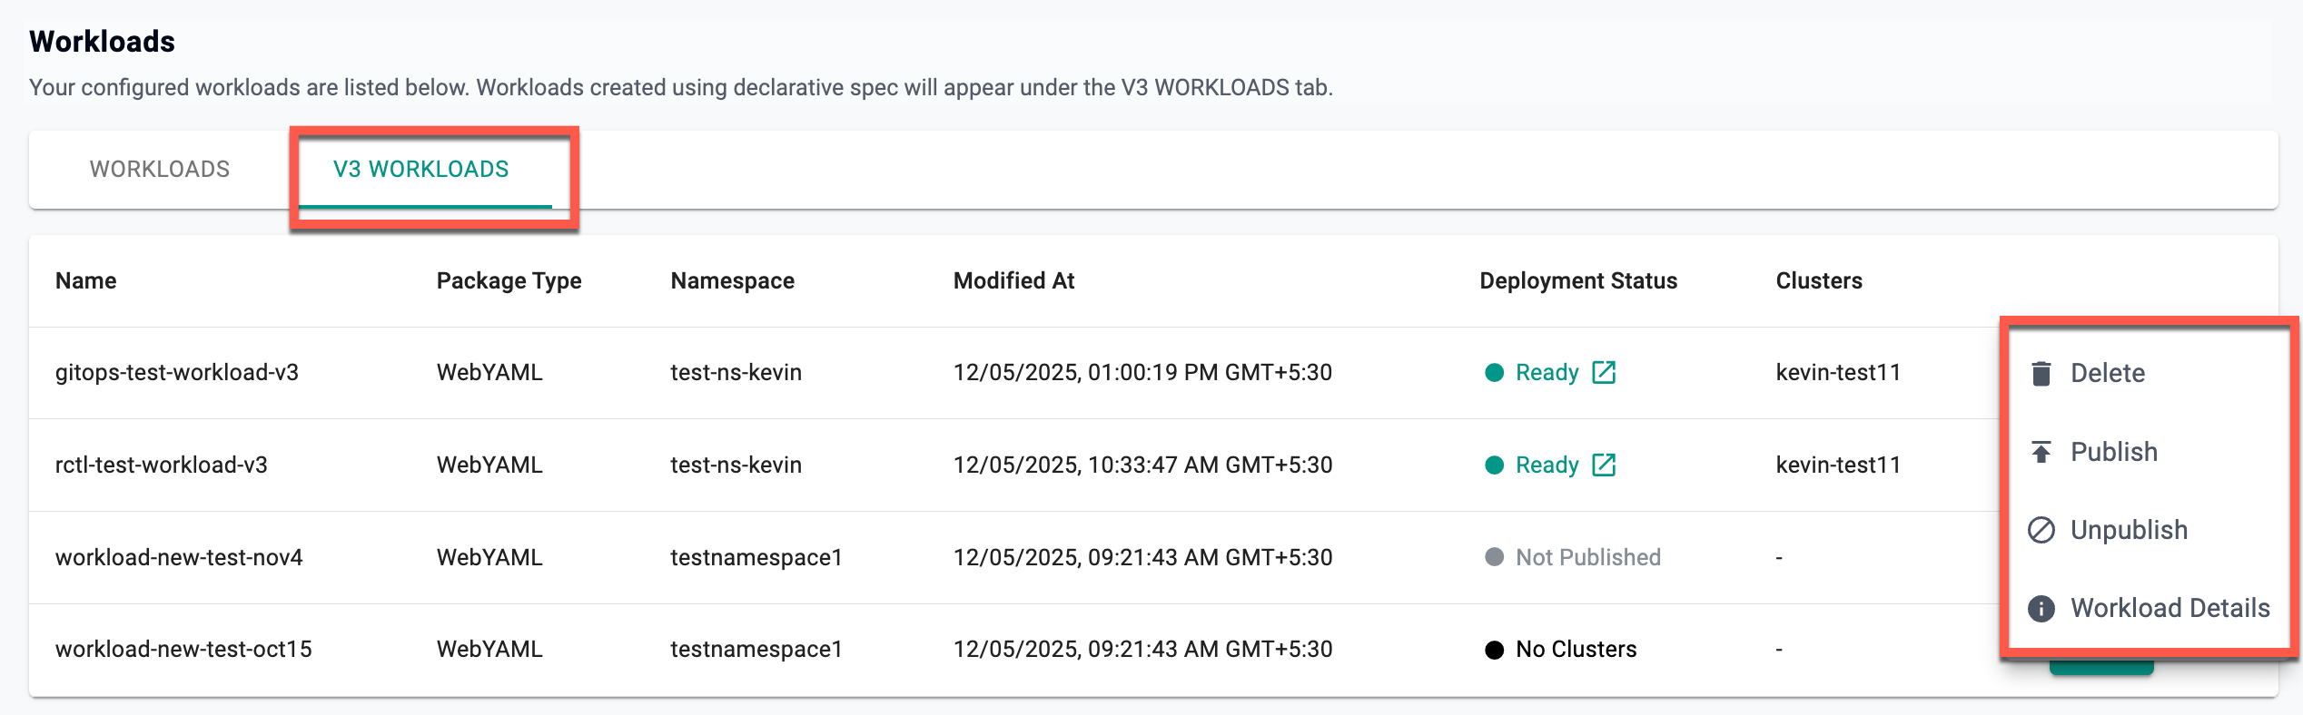Select the V3 WORKLOADS tab
This screenshot has height=715, width=2303.
(x=420, y=170)
